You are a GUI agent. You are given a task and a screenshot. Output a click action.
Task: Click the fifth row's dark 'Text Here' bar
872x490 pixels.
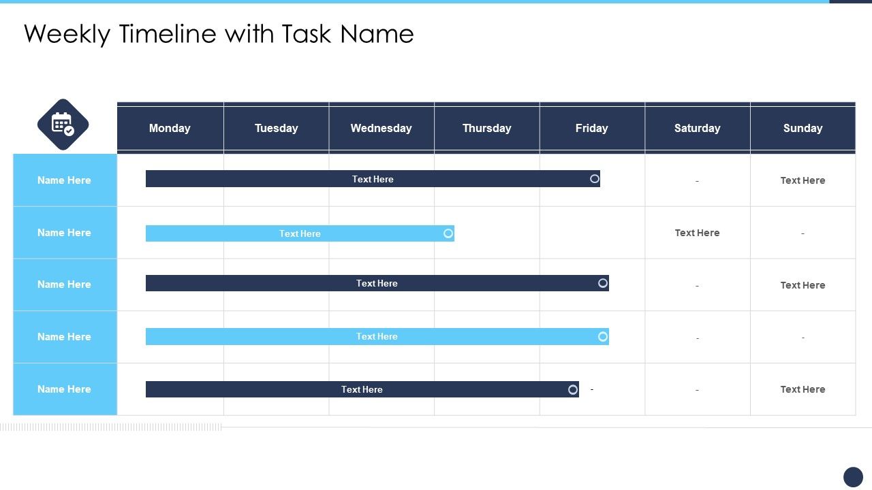point(362,389)
